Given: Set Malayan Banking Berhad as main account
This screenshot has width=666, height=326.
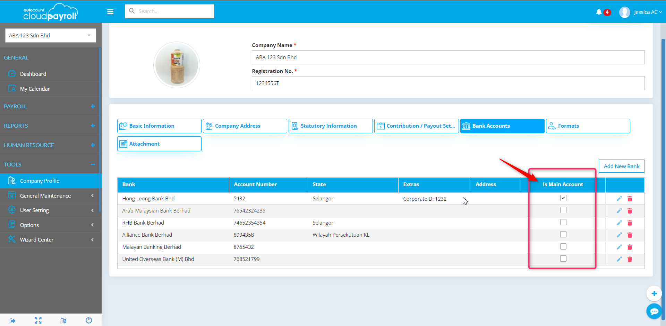Looking at the screenshot, I should [563, 246].
